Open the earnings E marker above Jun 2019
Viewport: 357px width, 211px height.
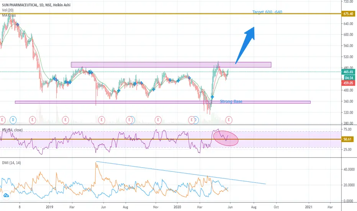click(102, 120)
